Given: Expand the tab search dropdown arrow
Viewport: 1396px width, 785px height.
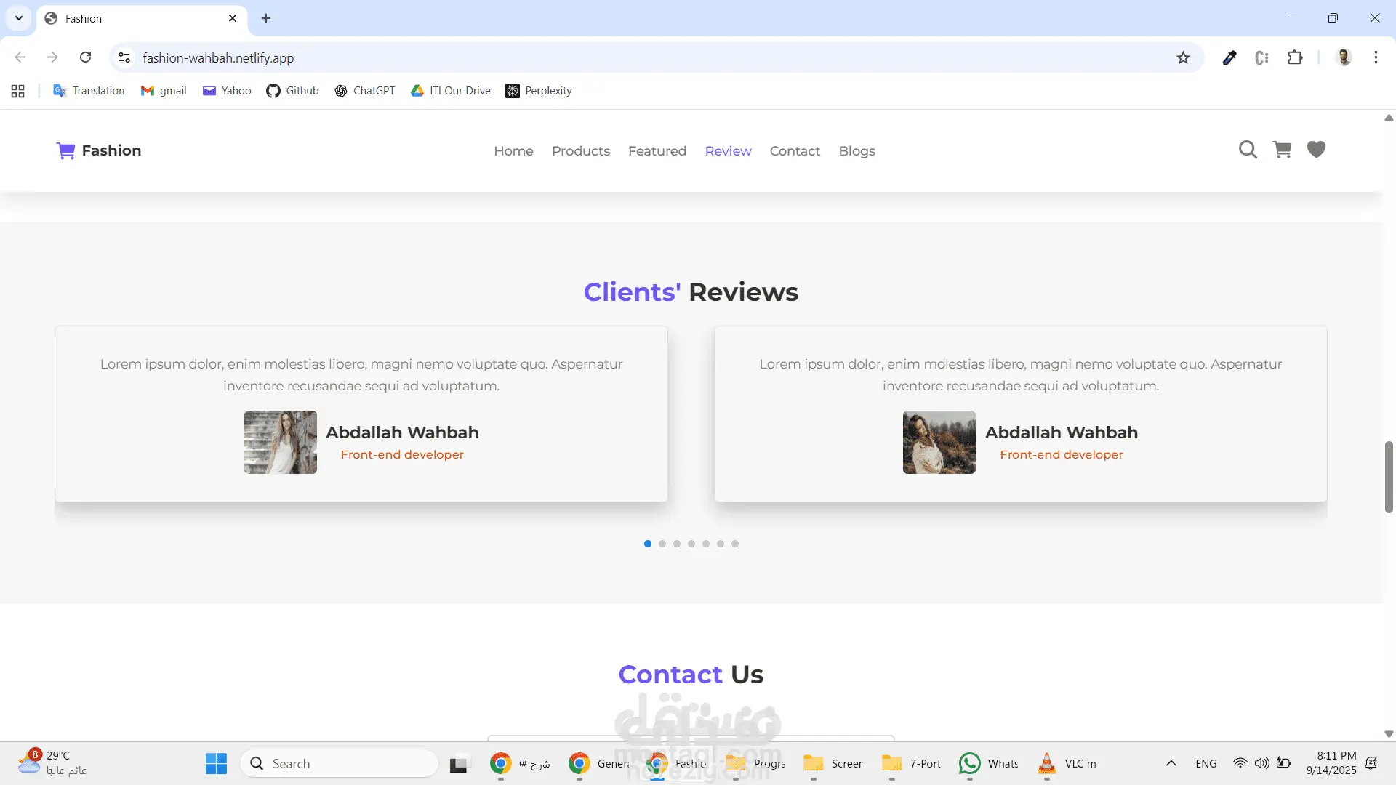Looking at the screenshot, I should click(x=19, y=18).
